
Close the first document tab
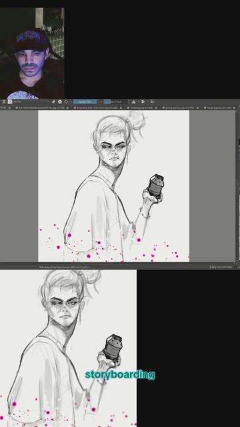pyautogui.click(x=9, y=108)
